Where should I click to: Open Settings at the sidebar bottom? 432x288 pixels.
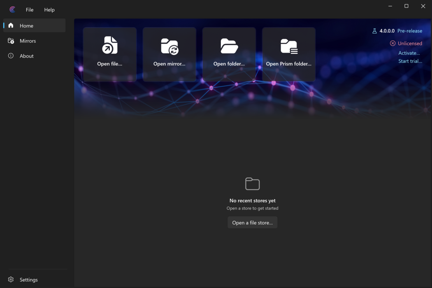[35, 279]
